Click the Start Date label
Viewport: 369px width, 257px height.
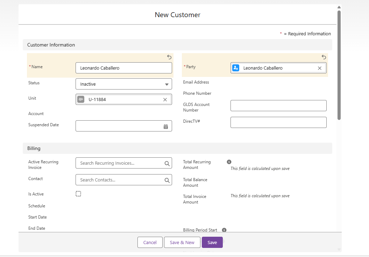click(37, 217)
